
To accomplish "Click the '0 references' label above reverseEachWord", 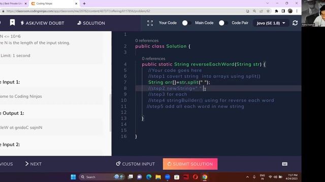I will (153, 59).
